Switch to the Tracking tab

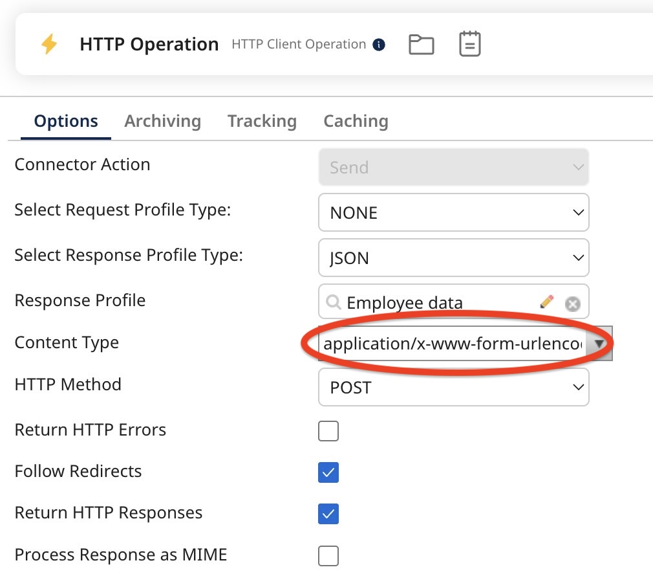(262, 121)
